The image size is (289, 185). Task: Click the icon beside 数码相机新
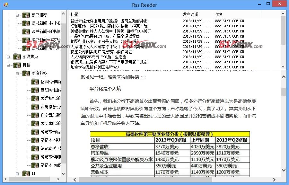point(35,98)
